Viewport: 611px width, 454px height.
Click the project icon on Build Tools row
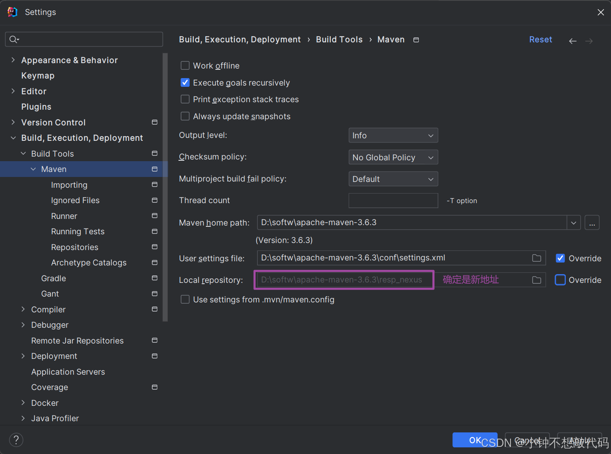click(155, 153)
